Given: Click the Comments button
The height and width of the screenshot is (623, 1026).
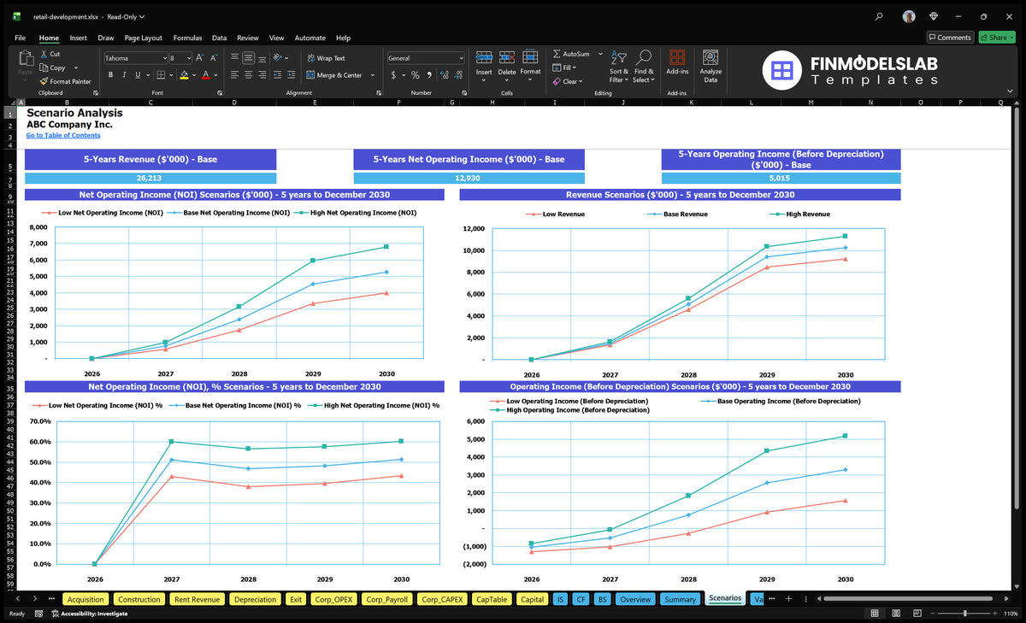Looking at the screenshot, I should (x=950, y=37).
